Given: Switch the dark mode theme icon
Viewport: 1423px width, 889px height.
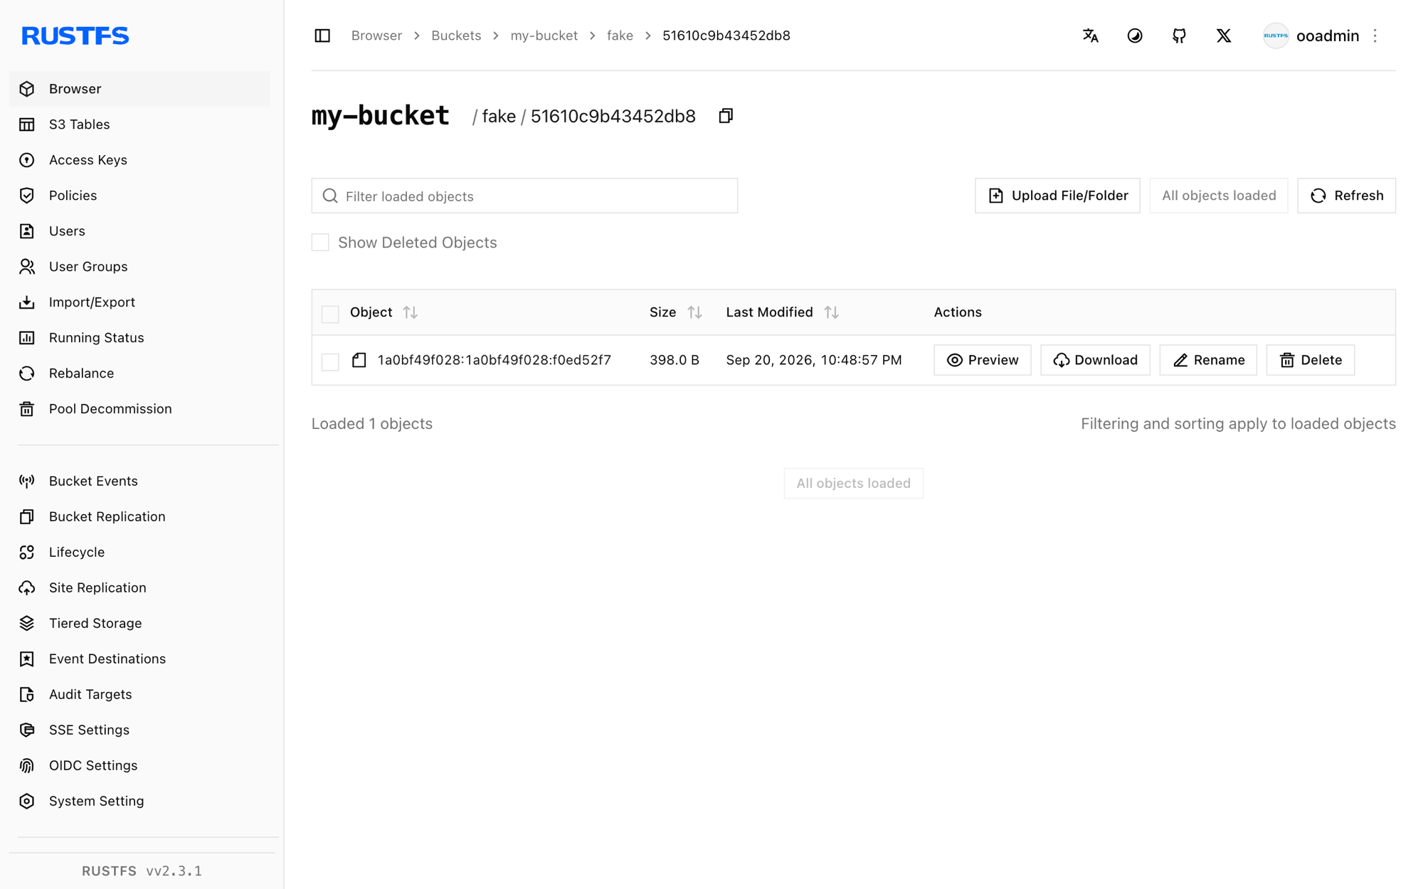Looking at the screenshot, I should click(x=1135, y=36).
